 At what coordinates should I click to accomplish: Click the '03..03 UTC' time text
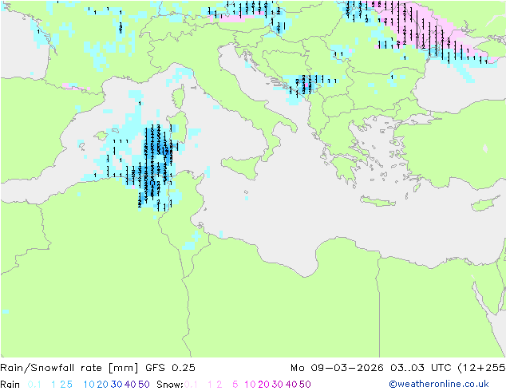[421, 368]
